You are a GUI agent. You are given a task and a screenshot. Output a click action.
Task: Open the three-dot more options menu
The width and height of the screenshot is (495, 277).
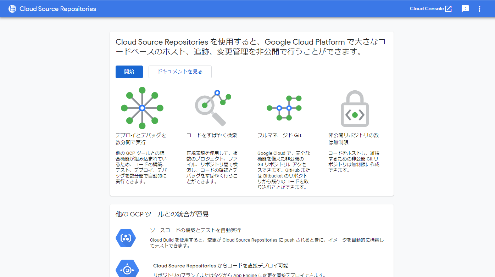coord(479,9)
